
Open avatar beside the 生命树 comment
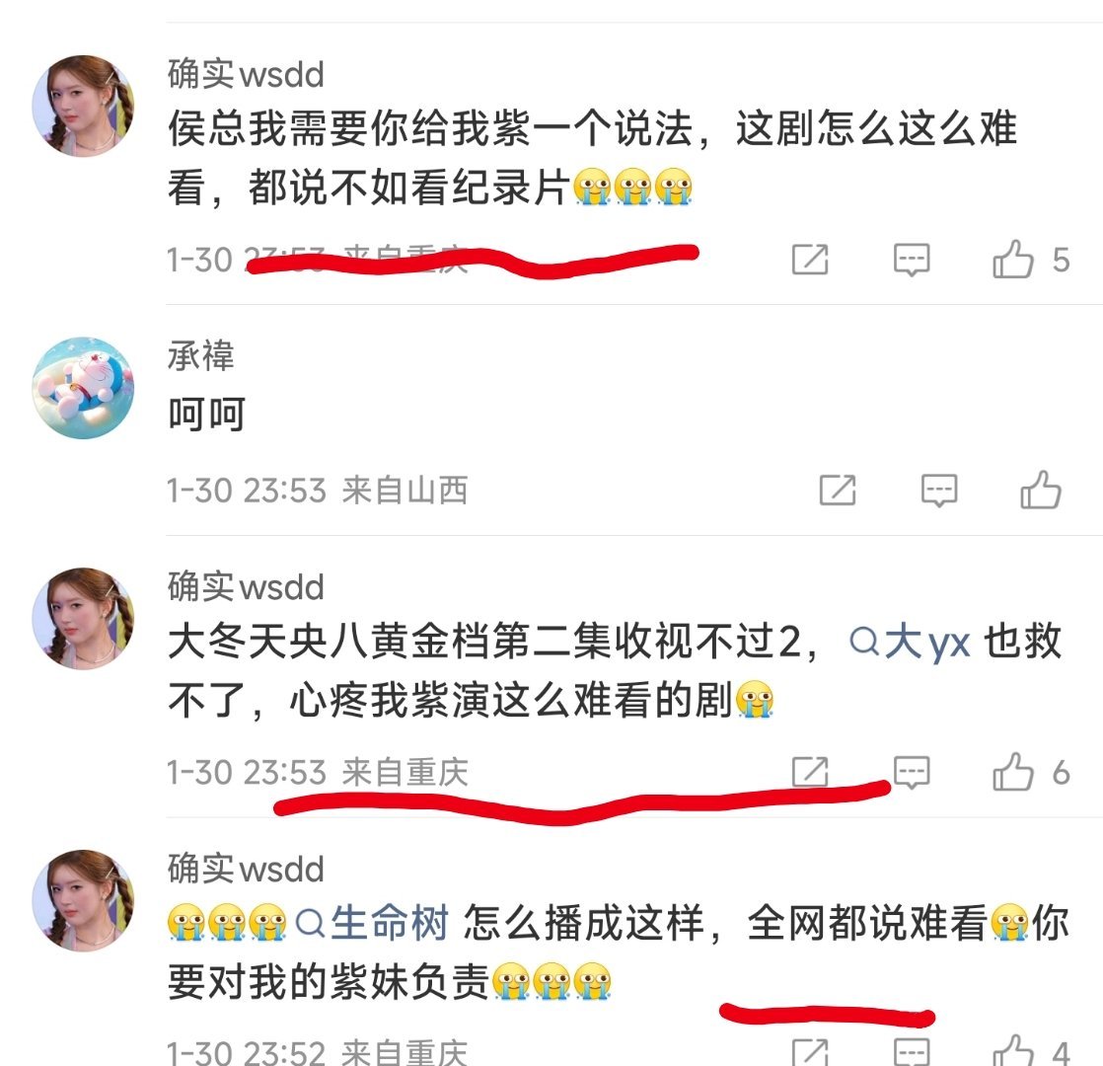coord(83,900)
